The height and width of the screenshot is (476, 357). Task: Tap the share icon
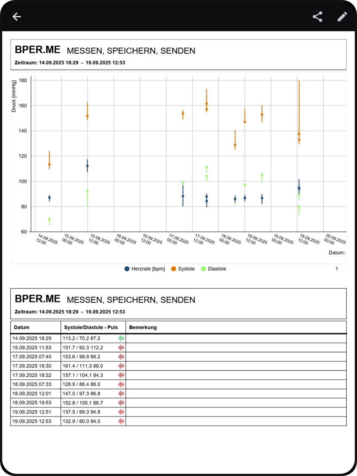318,17
